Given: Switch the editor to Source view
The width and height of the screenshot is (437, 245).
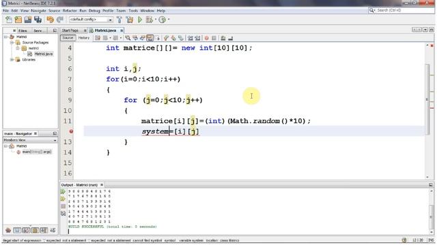Looking at the screenshot, I should 68,38.
